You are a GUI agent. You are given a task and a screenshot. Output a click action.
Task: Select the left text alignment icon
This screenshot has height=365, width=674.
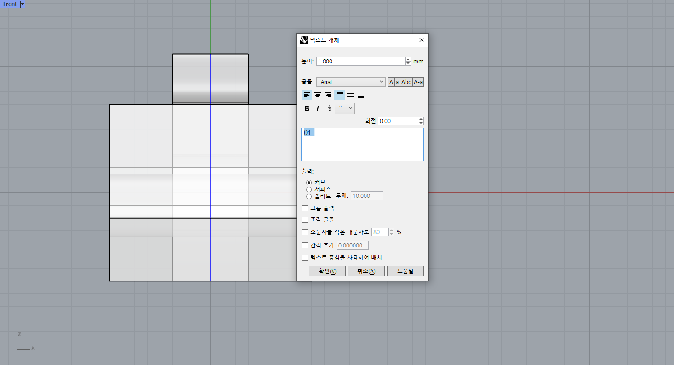point(307,95)
